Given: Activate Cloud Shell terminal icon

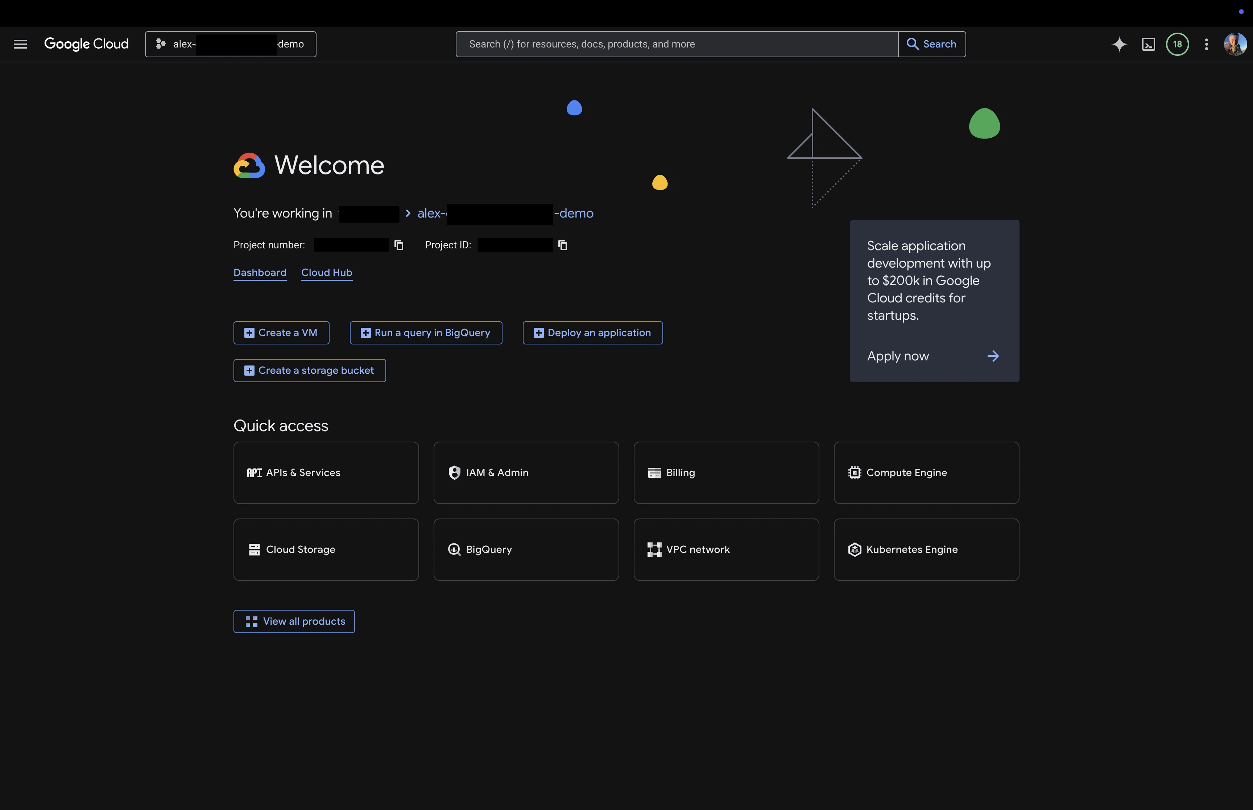Looking at the screenshot, I should 1148,44.
